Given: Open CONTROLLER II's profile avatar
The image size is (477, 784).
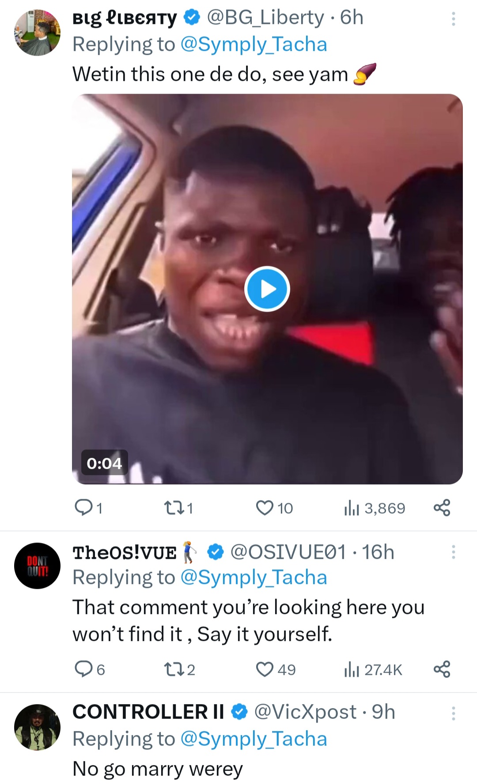Looking at the screenshot, I should [x=37, y=727].
